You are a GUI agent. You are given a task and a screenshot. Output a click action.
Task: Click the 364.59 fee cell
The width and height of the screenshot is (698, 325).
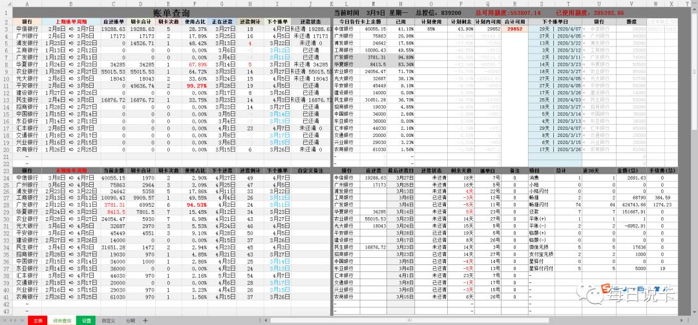point(662,197)
